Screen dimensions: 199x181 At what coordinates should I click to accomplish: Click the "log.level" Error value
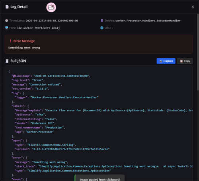coord(38,80)
